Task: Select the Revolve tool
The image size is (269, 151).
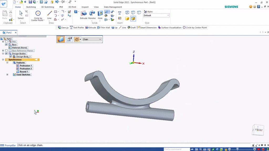Action: point(92,15)
